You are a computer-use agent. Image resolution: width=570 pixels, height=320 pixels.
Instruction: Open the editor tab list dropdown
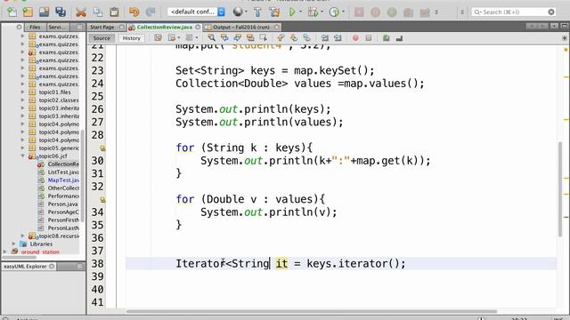554,26
